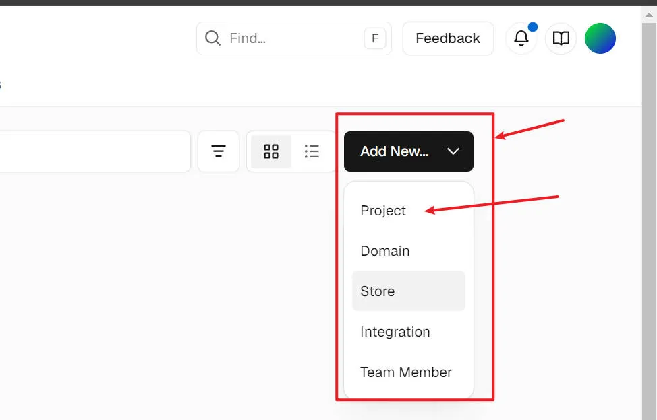
Task: Open the Feedback form
Action: click(x=448, y=38)
